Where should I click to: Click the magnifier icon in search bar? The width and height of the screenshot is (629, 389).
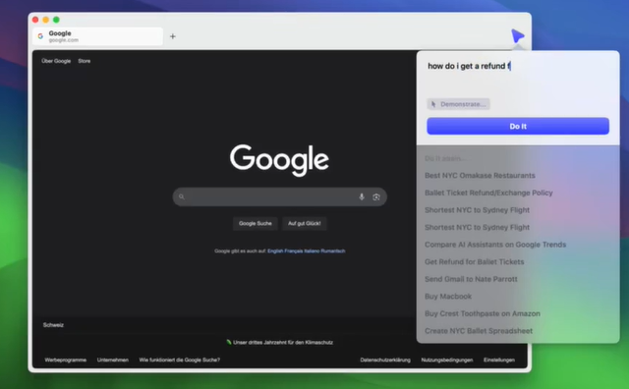pos(181,196)
